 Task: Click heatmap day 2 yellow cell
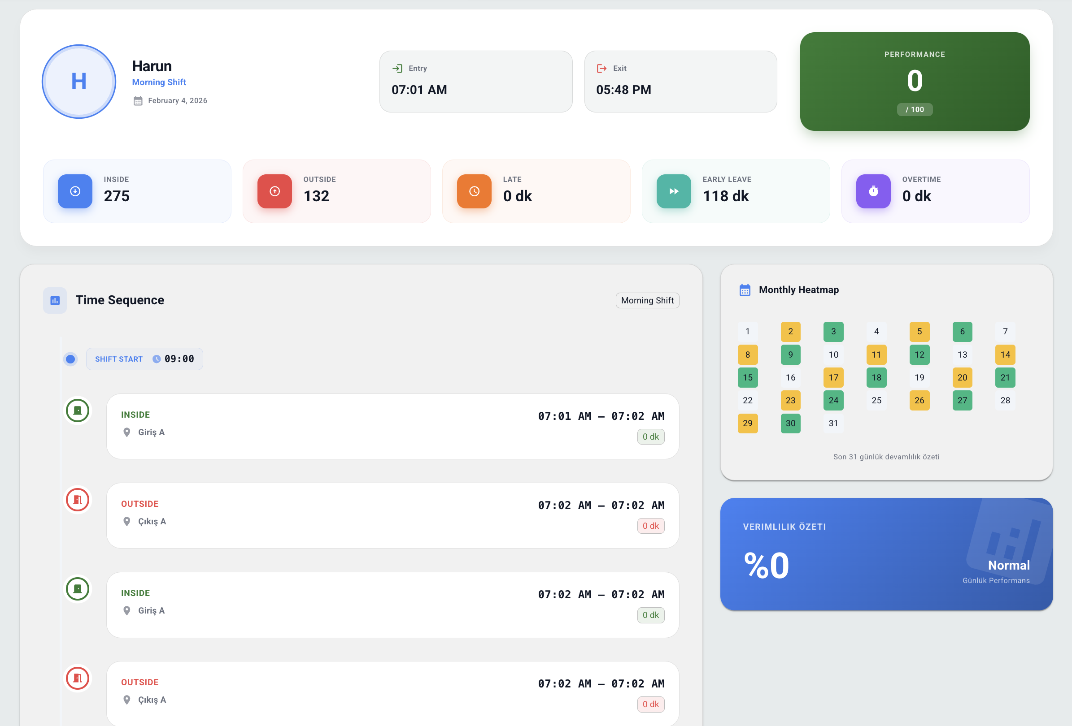[x=790, y=332]
